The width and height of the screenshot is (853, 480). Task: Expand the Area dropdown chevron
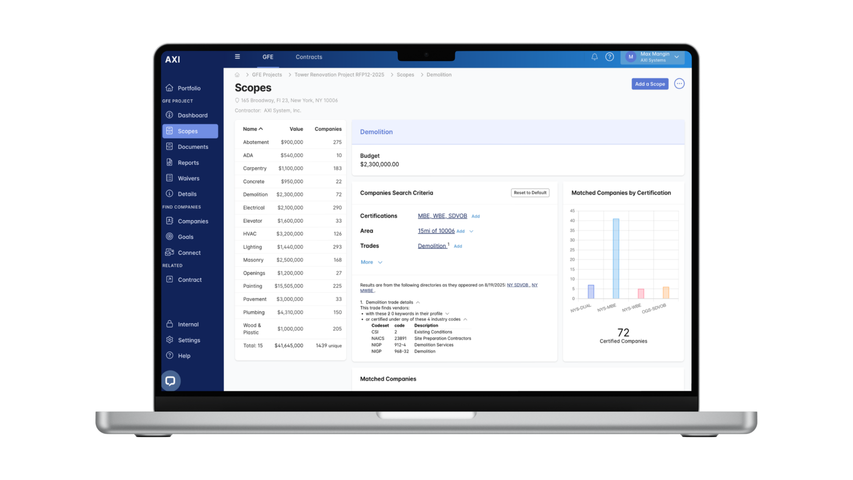pos(471,231)
